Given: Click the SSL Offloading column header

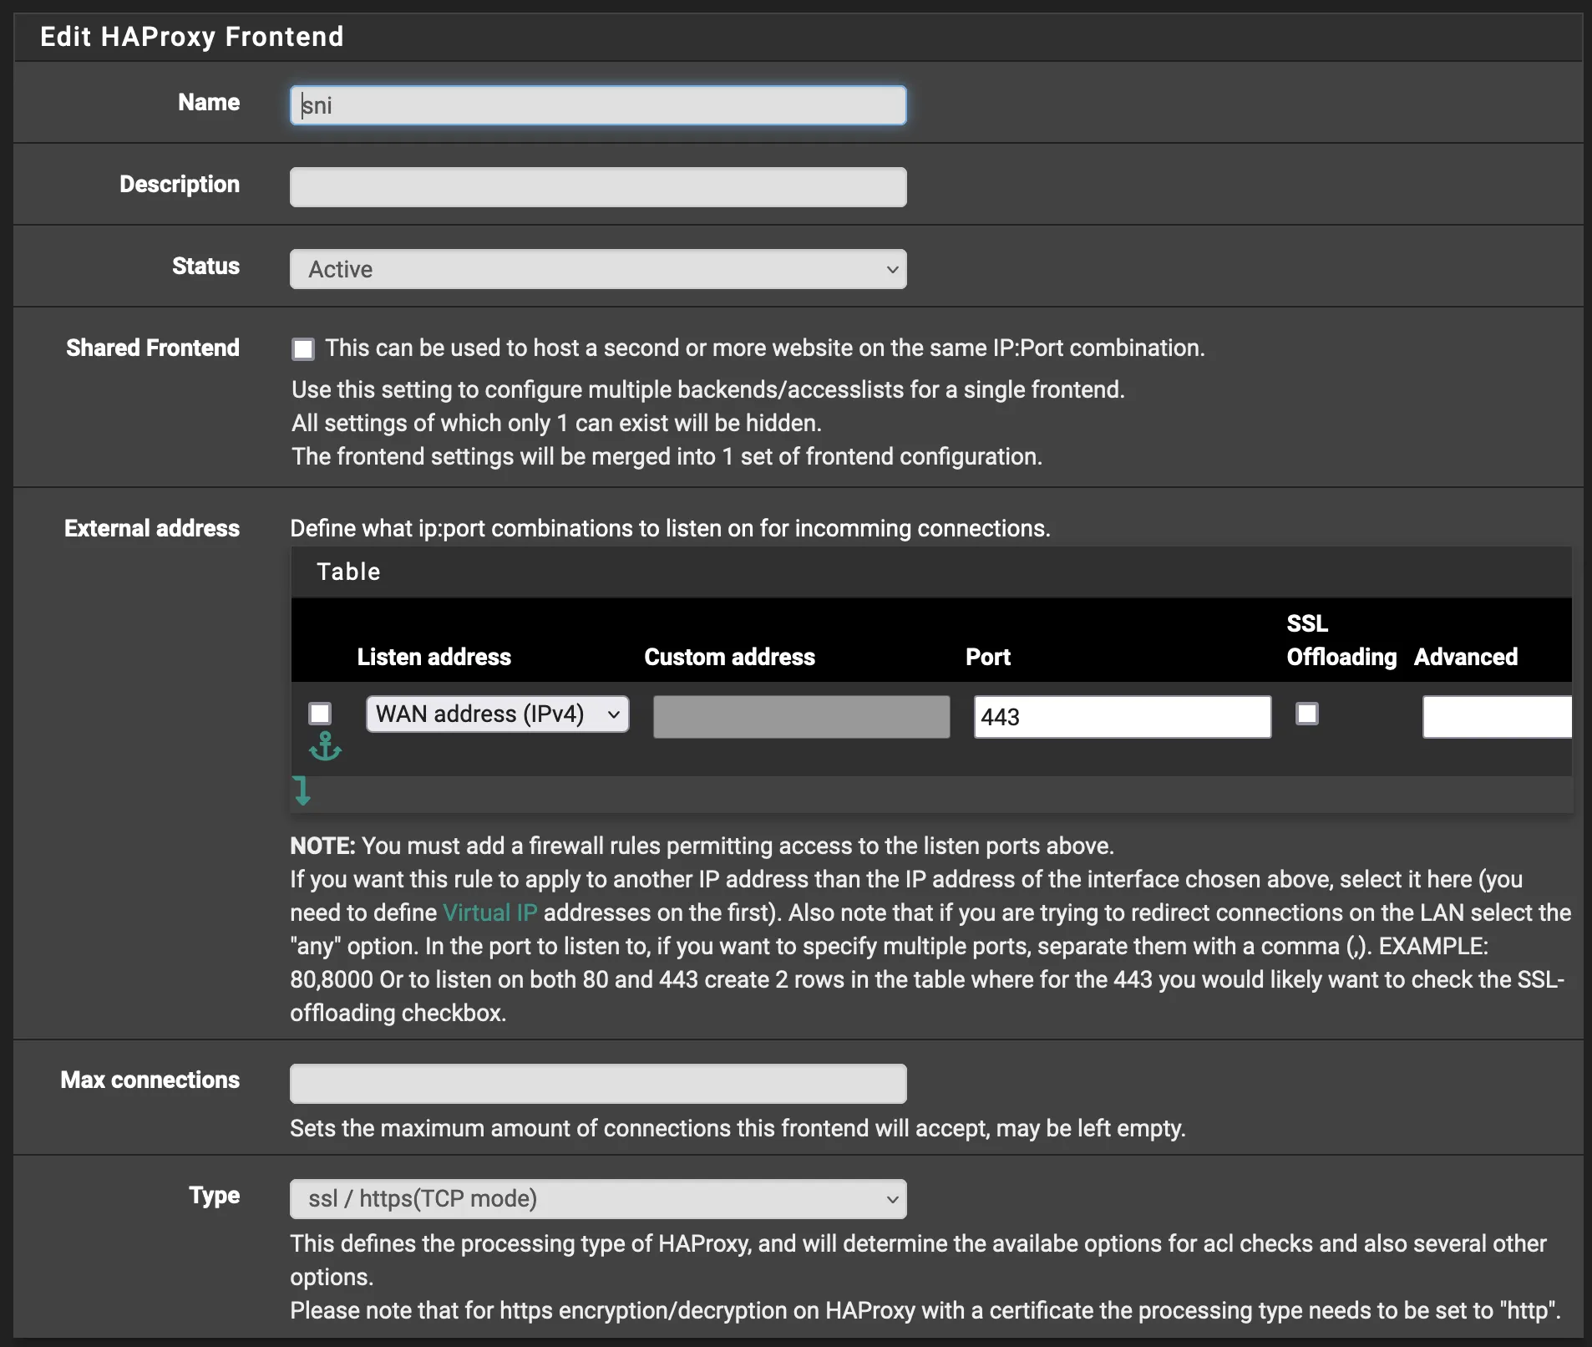Looking at the screenshot, I should coord(1340,640).
